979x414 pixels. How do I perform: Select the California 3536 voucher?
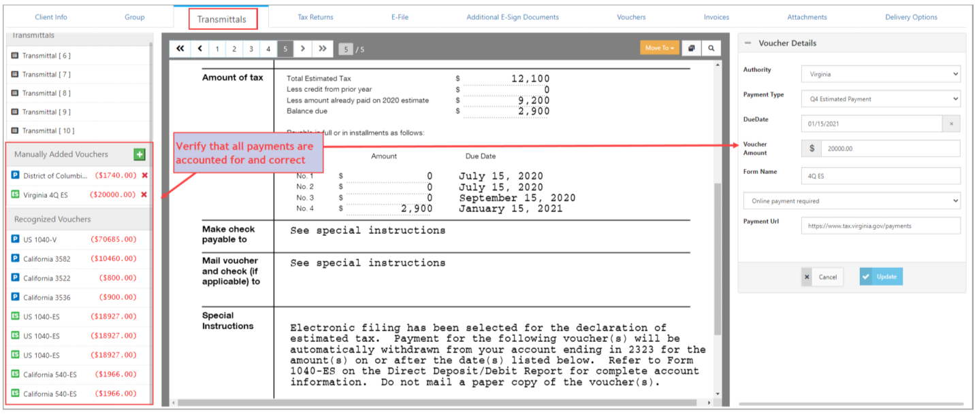click(79, 297)
